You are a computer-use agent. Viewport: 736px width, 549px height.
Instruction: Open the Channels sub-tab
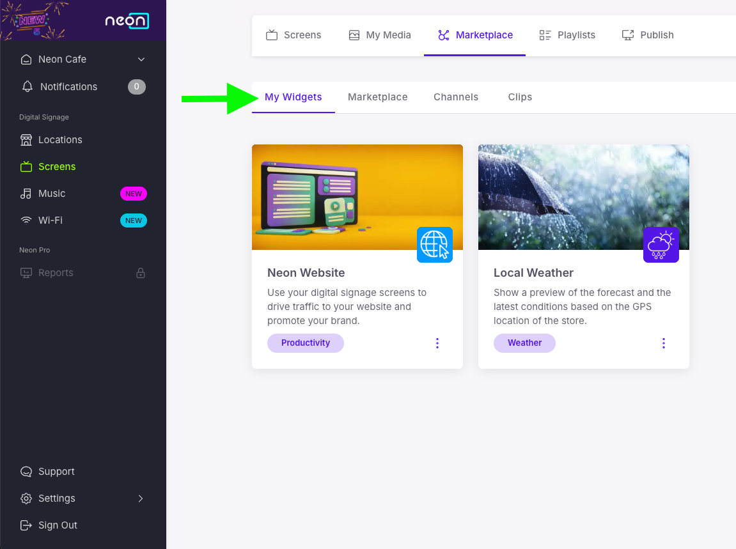tap(456, 97)
